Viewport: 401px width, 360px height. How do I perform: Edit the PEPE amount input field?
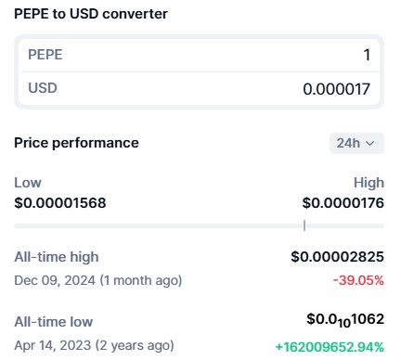pos(199,55)
